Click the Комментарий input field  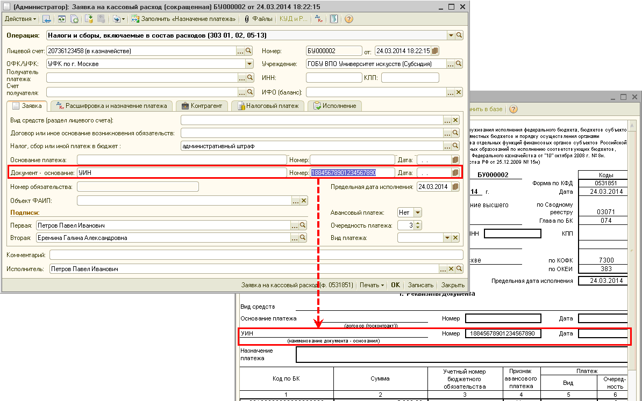click(x=256, y=255)
